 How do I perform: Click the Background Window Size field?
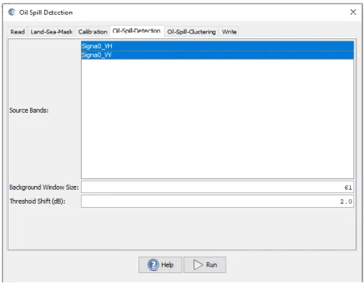217,188
